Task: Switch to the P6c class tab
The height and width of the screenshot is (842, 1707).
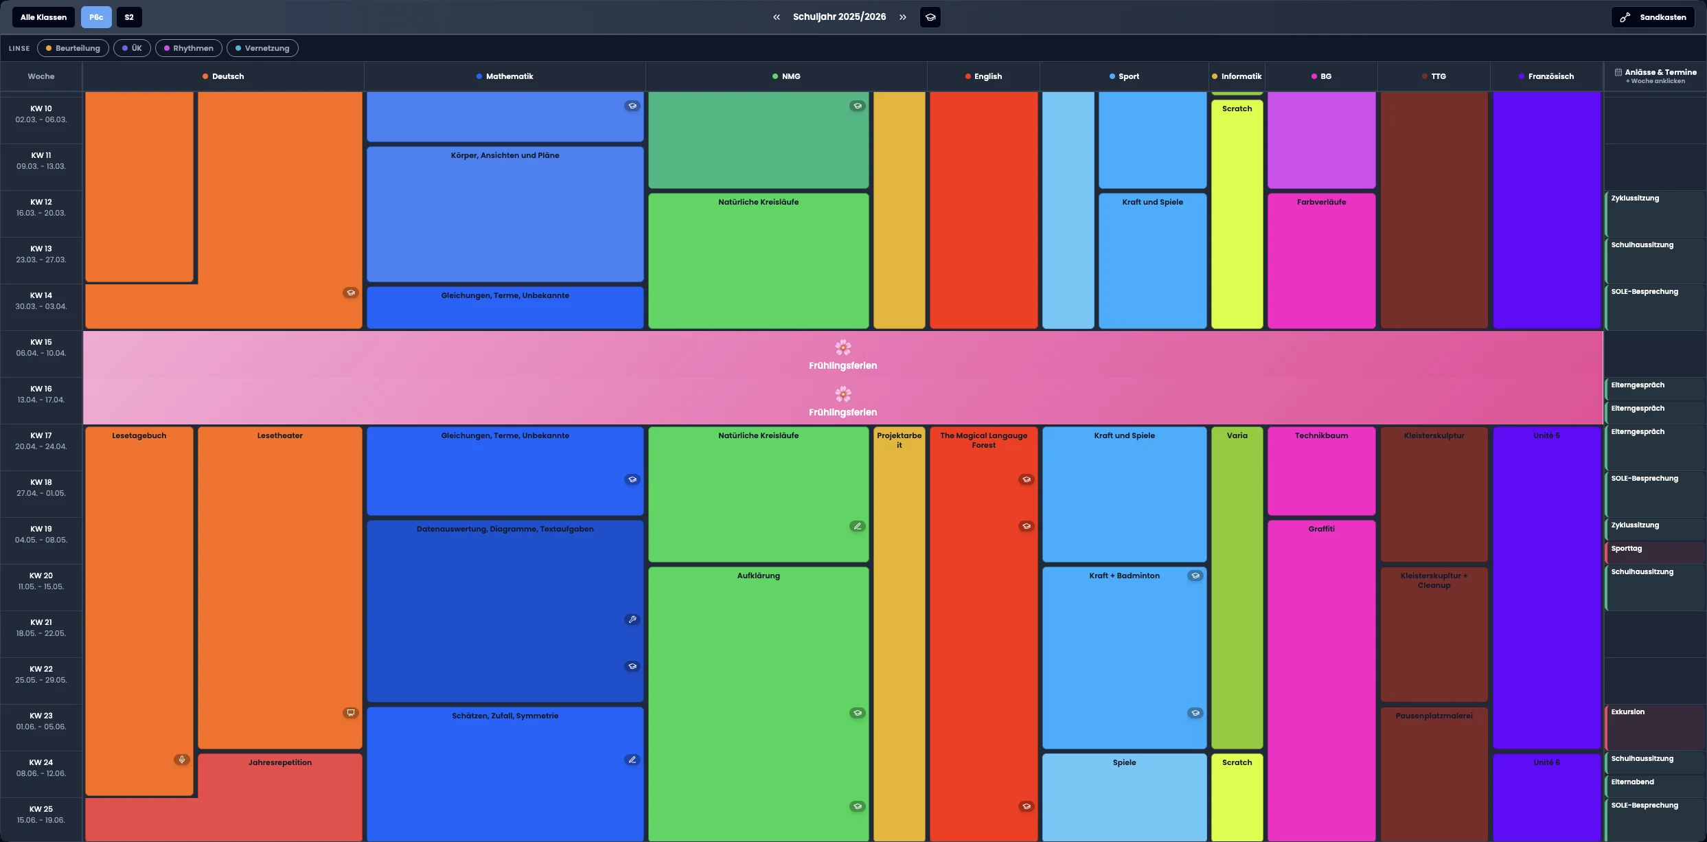Action: point(96,17)
